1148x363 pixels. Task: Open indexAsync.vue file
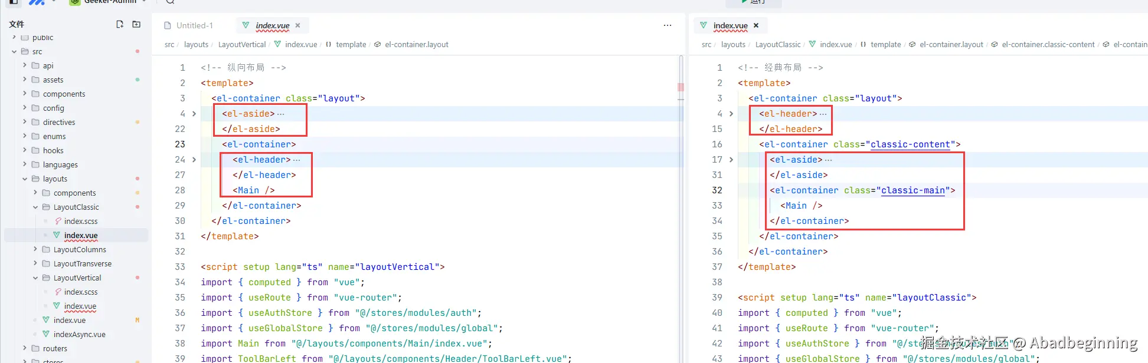pyautogui.click(x=80, y=334)
